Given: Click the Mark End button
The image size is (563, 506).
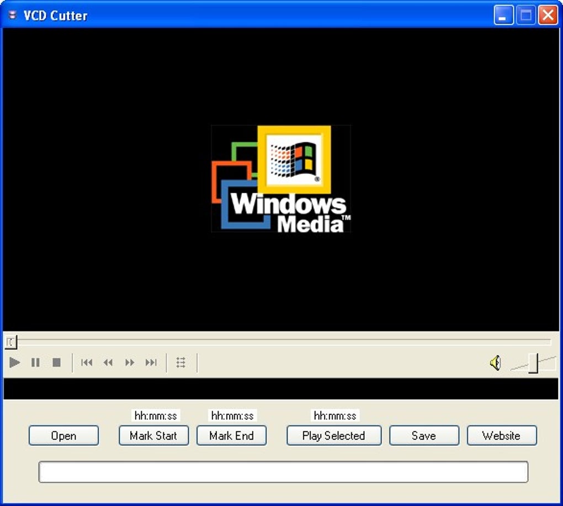Looking at the screenshot, I should (232, 435).
